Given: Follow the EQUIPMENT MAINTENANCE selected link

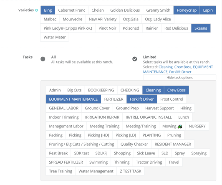Looking at the screenshot, I should pos(178,69).
